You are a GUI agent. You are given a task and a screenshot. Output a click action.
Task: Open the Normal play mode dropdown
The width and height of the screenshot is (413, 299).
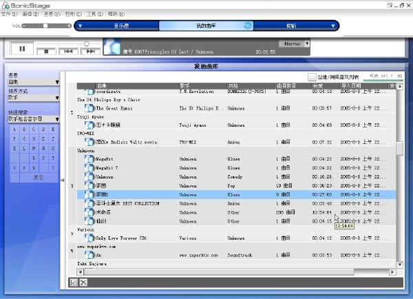pos(294,44)
